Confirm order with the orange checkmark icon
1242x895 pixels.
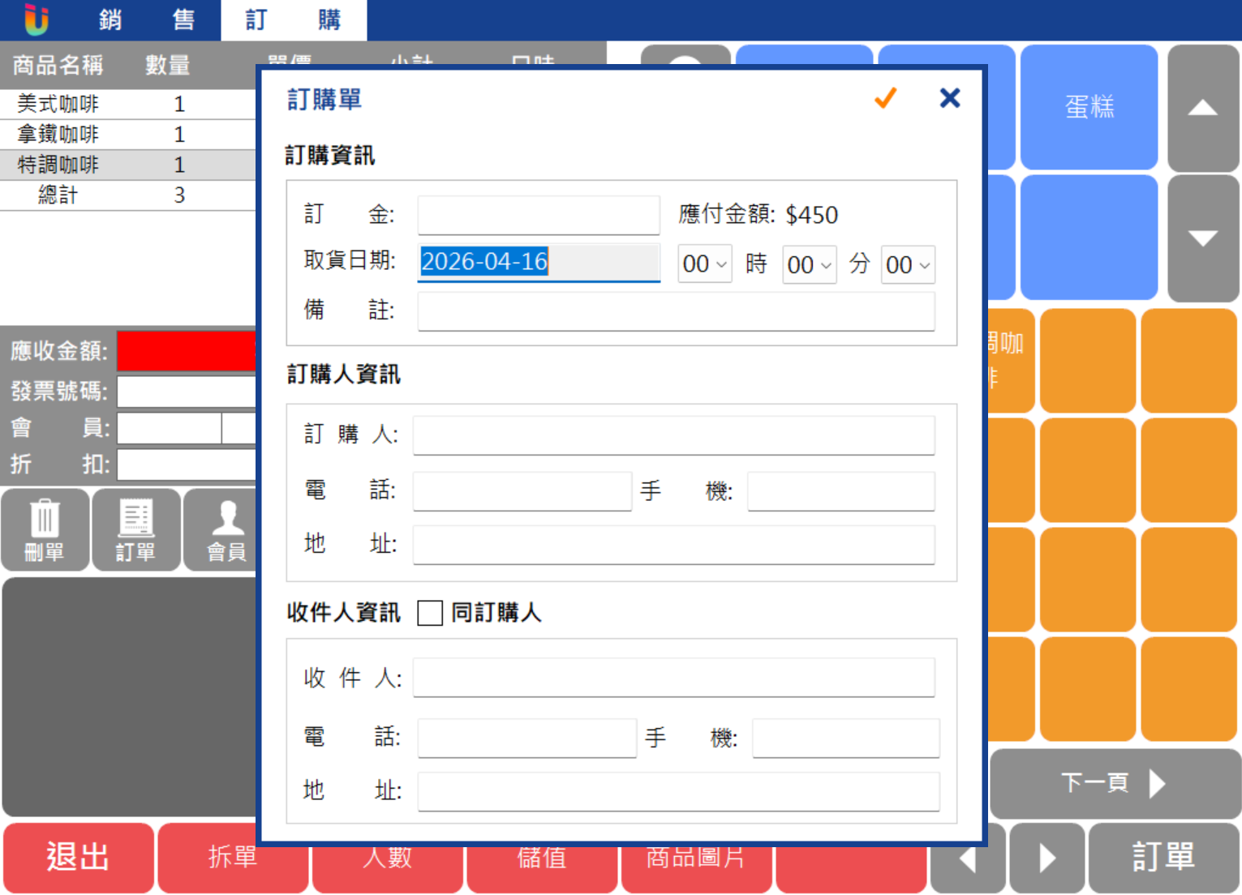885,98
